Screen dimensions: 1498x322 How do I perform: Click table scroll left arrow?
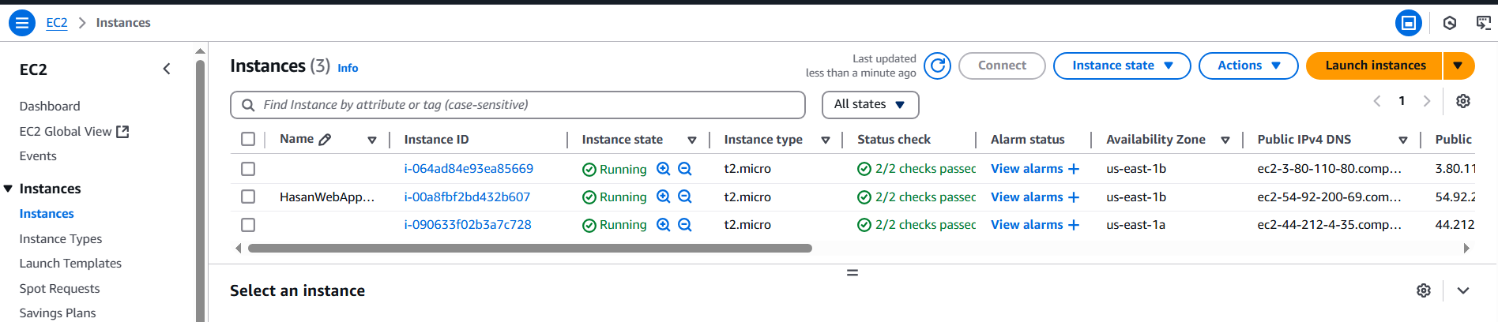pos(239,248)
